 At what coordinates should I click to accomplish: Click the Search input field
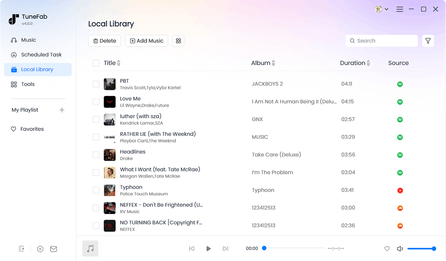[x=381, y=41]
